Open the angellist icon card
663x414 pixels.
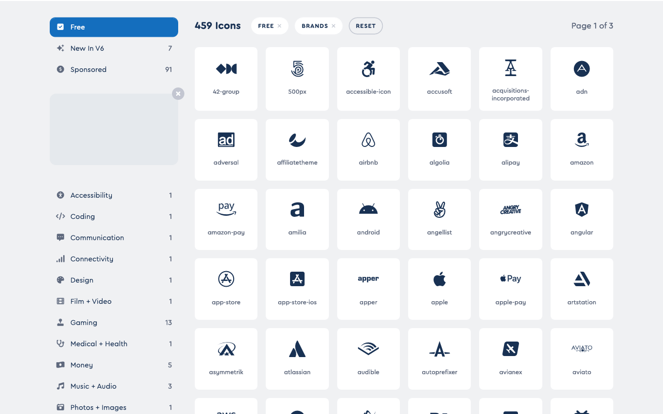pos(439,219)
